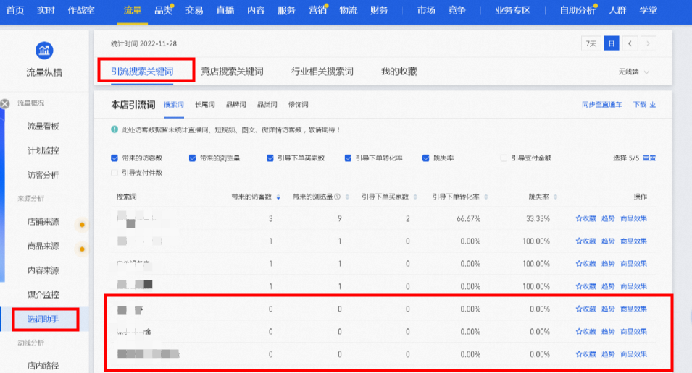Image resolution: width=692 pixels, height=373 pixels.
Task: Open 实时 in top navigation
Action: coord(46,10)
